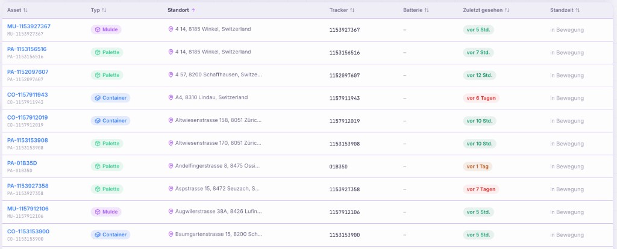Open asset MU-1153927367
The image size is (617, 249).
[29, 26]
